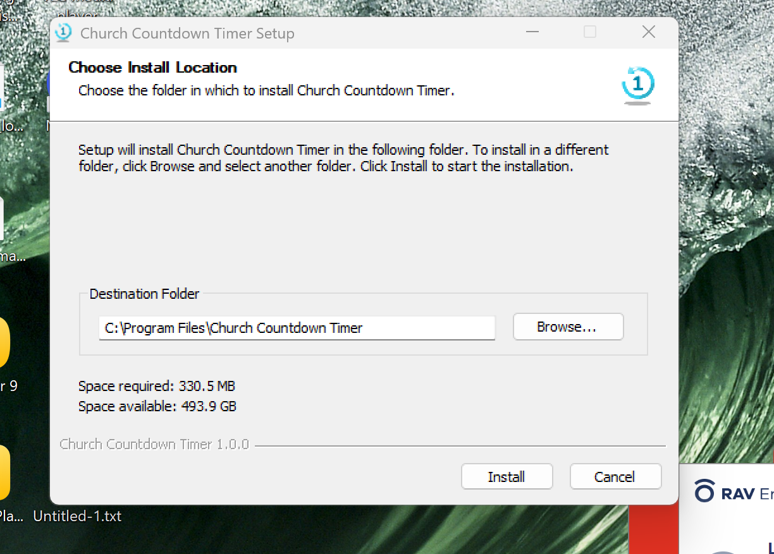
Task: Click the 'Space available: 493.9 GB' text
Action: point(157,406)
